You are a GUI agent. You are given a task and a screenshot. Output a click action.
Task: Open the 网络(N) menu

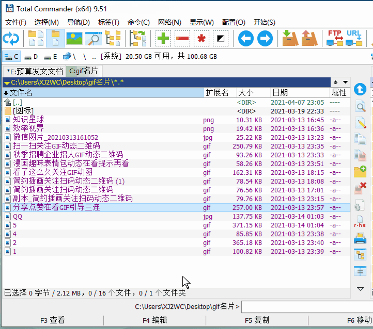point(169,22)
